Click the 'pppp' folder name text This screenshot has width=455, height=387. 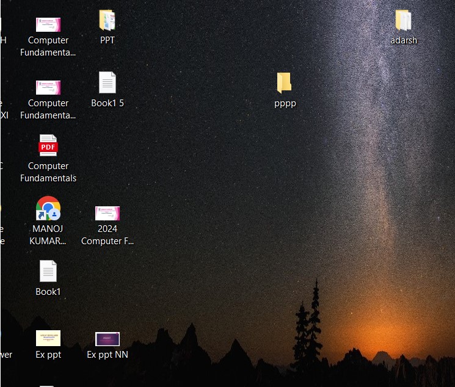click(x=285, y=104)
